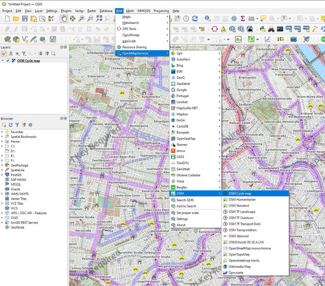325x286 pixels.
Task: Close the Browser panel
Action: point(65,119)
